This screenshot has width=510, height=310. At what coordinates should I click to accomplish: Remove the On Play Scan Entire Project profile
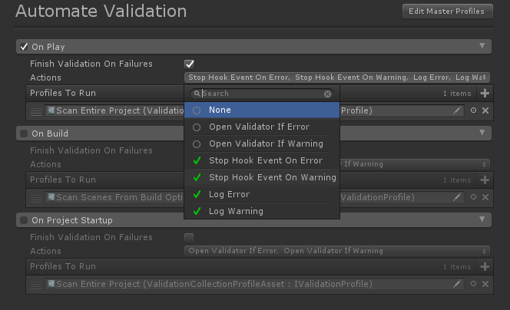[x=485, y=110]
